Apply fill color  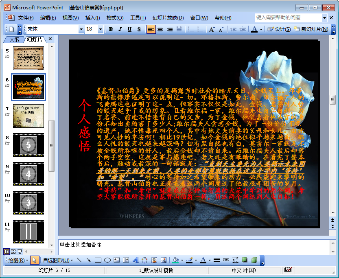click(175, 260)
